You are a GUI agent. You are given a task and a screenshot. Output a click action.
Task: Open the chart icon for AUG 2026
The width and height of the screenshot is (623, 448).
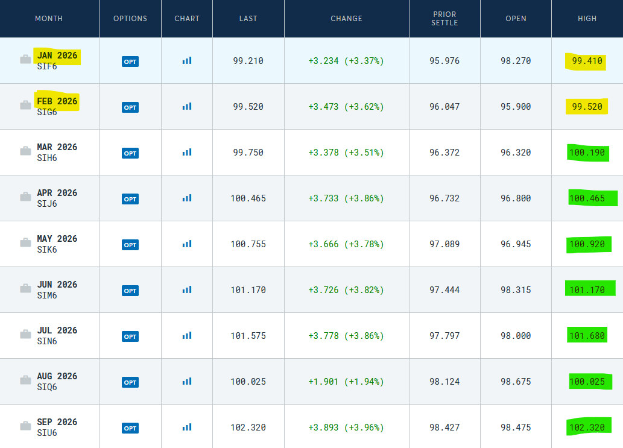[x=187, y=381]
